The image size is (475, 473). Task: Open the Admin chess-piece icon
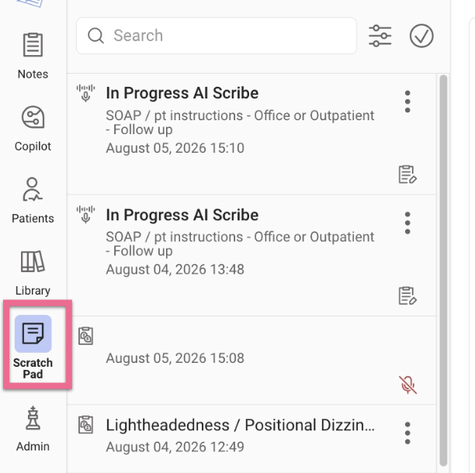33,429
